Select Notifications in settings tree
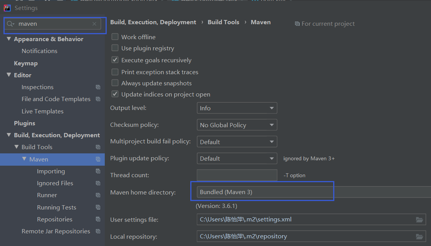This screenshot has width=431, height=246. click(x=40, y=51)
